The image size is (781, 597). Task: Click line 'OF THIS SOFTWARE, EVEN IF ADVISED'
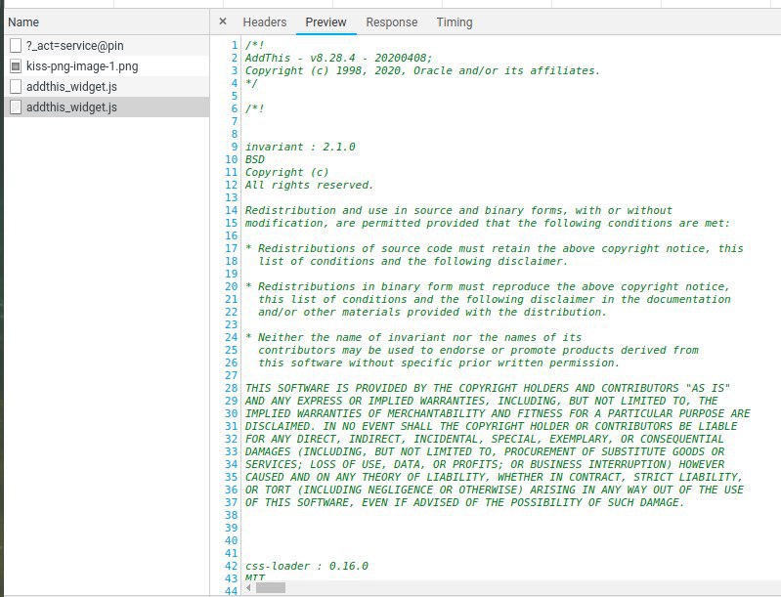tap(464, 502)
